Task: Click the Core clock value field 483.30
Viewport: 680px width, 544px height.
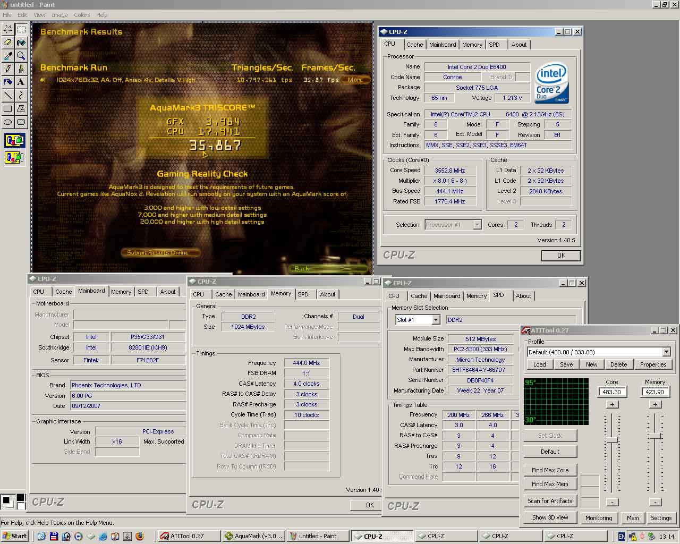Action: pyautogui.click(x=611, y=392)
